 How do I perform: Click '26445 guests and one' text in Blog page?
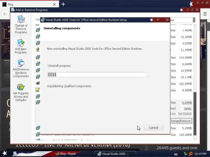pyautogui.click(x=177, y=148)
